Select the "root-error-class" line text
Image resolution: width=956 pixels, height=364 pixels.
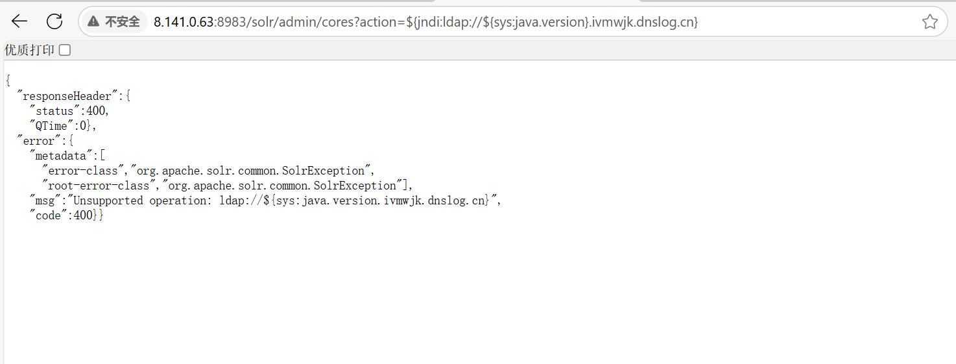228,186
